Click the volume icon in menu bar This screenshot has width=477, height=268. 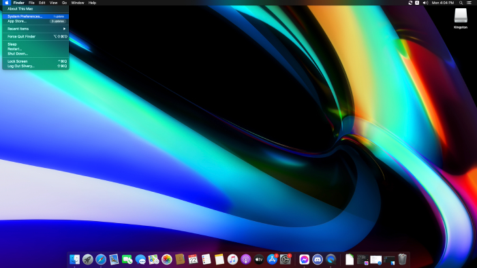click(x=425, y=3)
